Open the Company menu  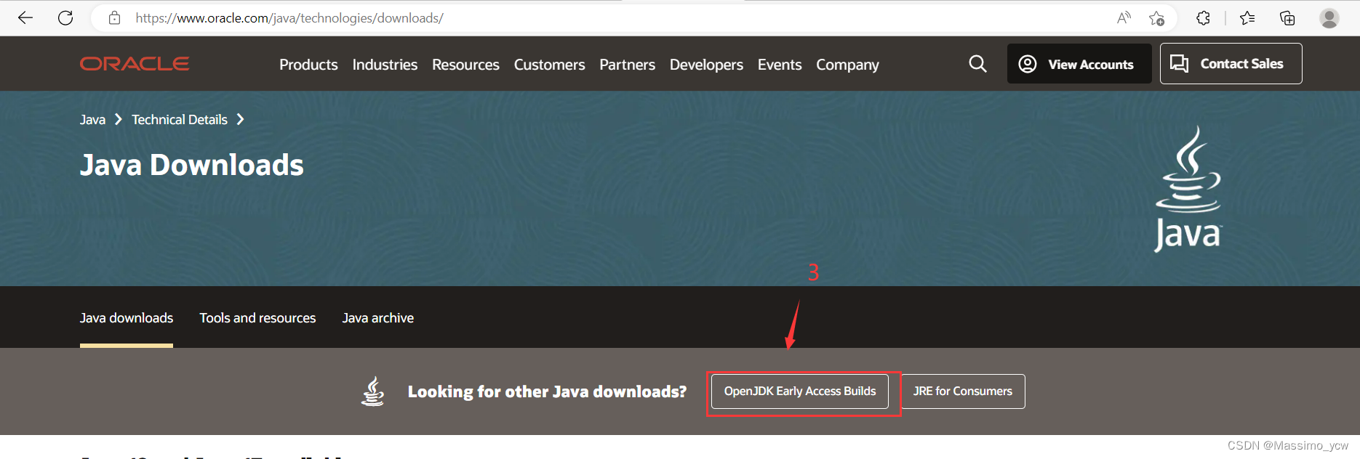tap(847, 65)
